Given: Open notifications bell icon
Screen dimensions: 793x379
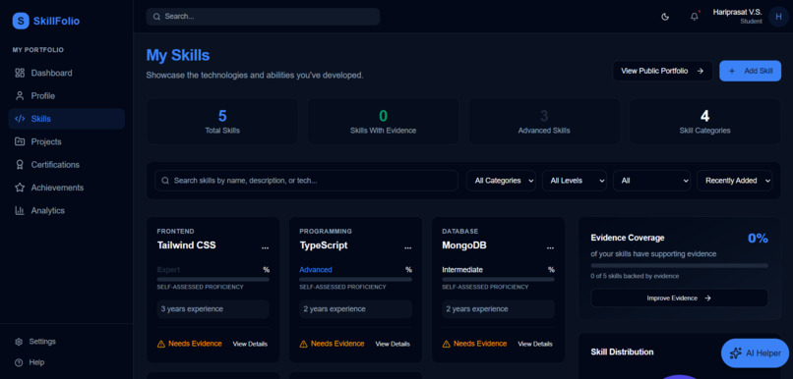Looking at the screenshot, I should click(695, 17).
